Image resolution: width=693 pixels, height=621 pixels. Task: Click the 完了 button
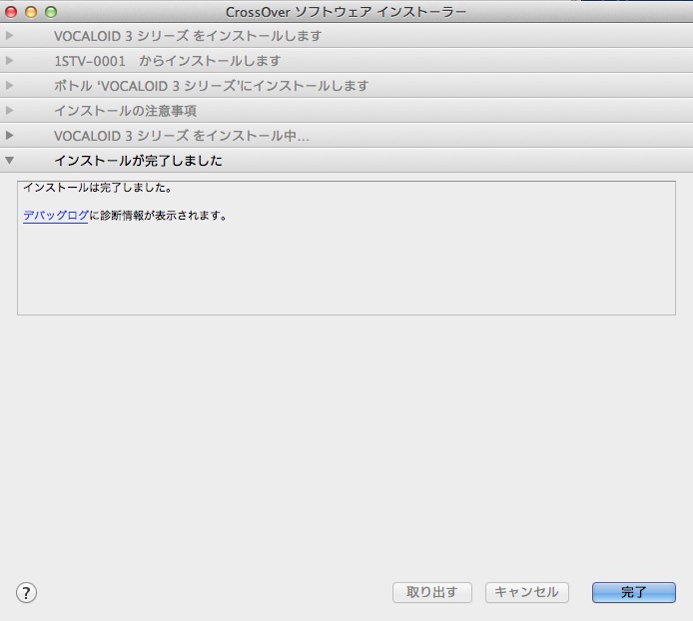pyautogui.click(x=634, y=592)
